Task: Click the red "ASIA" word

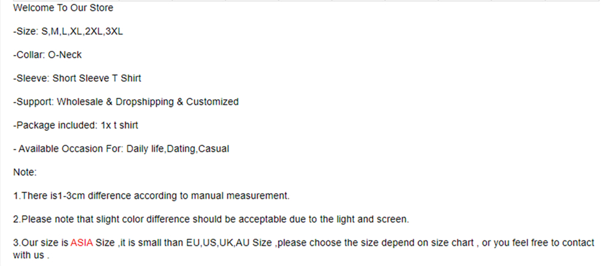Action: 81,243
